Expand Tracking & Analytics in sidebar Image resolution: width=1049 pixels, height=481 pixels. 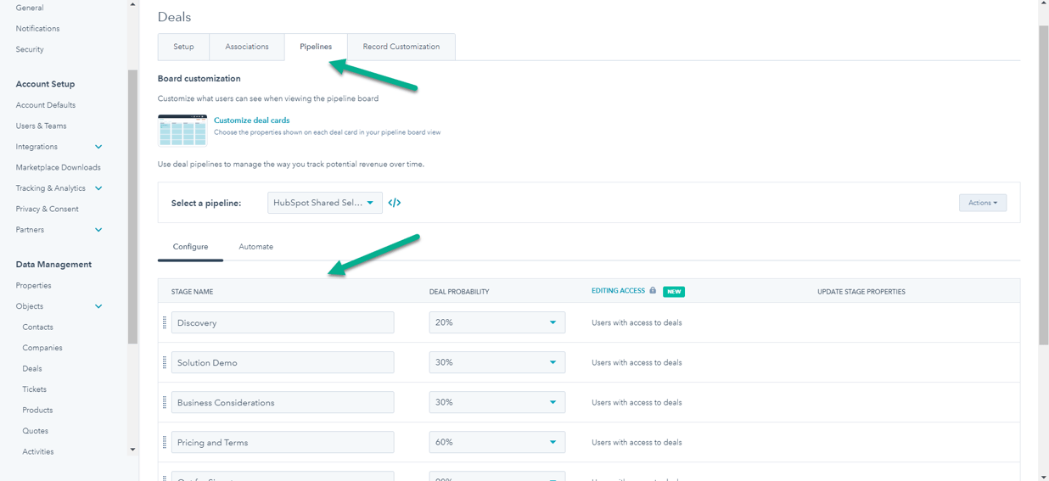coord(98,188)
